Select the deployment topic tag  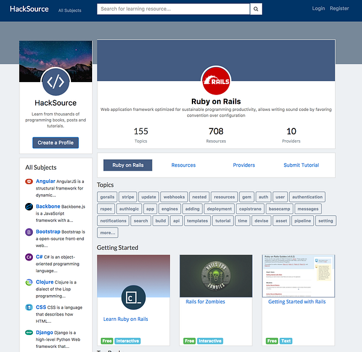point(219,209)
